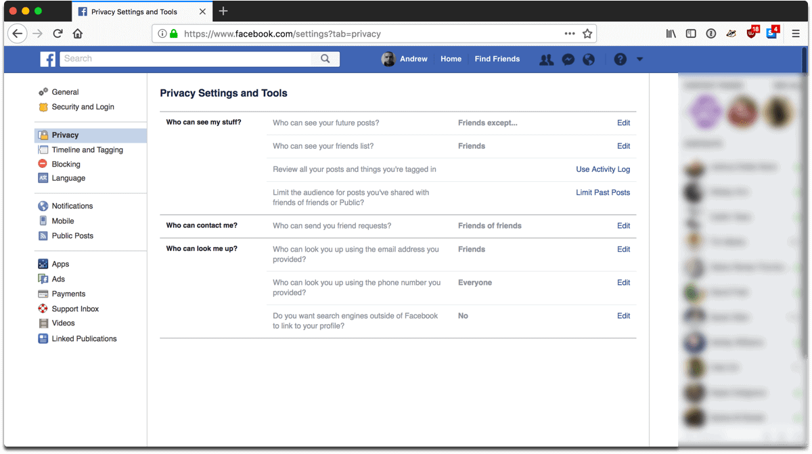Close the Privacy Settings and Tools tab
812x454 pixels.
pos(202,12)
